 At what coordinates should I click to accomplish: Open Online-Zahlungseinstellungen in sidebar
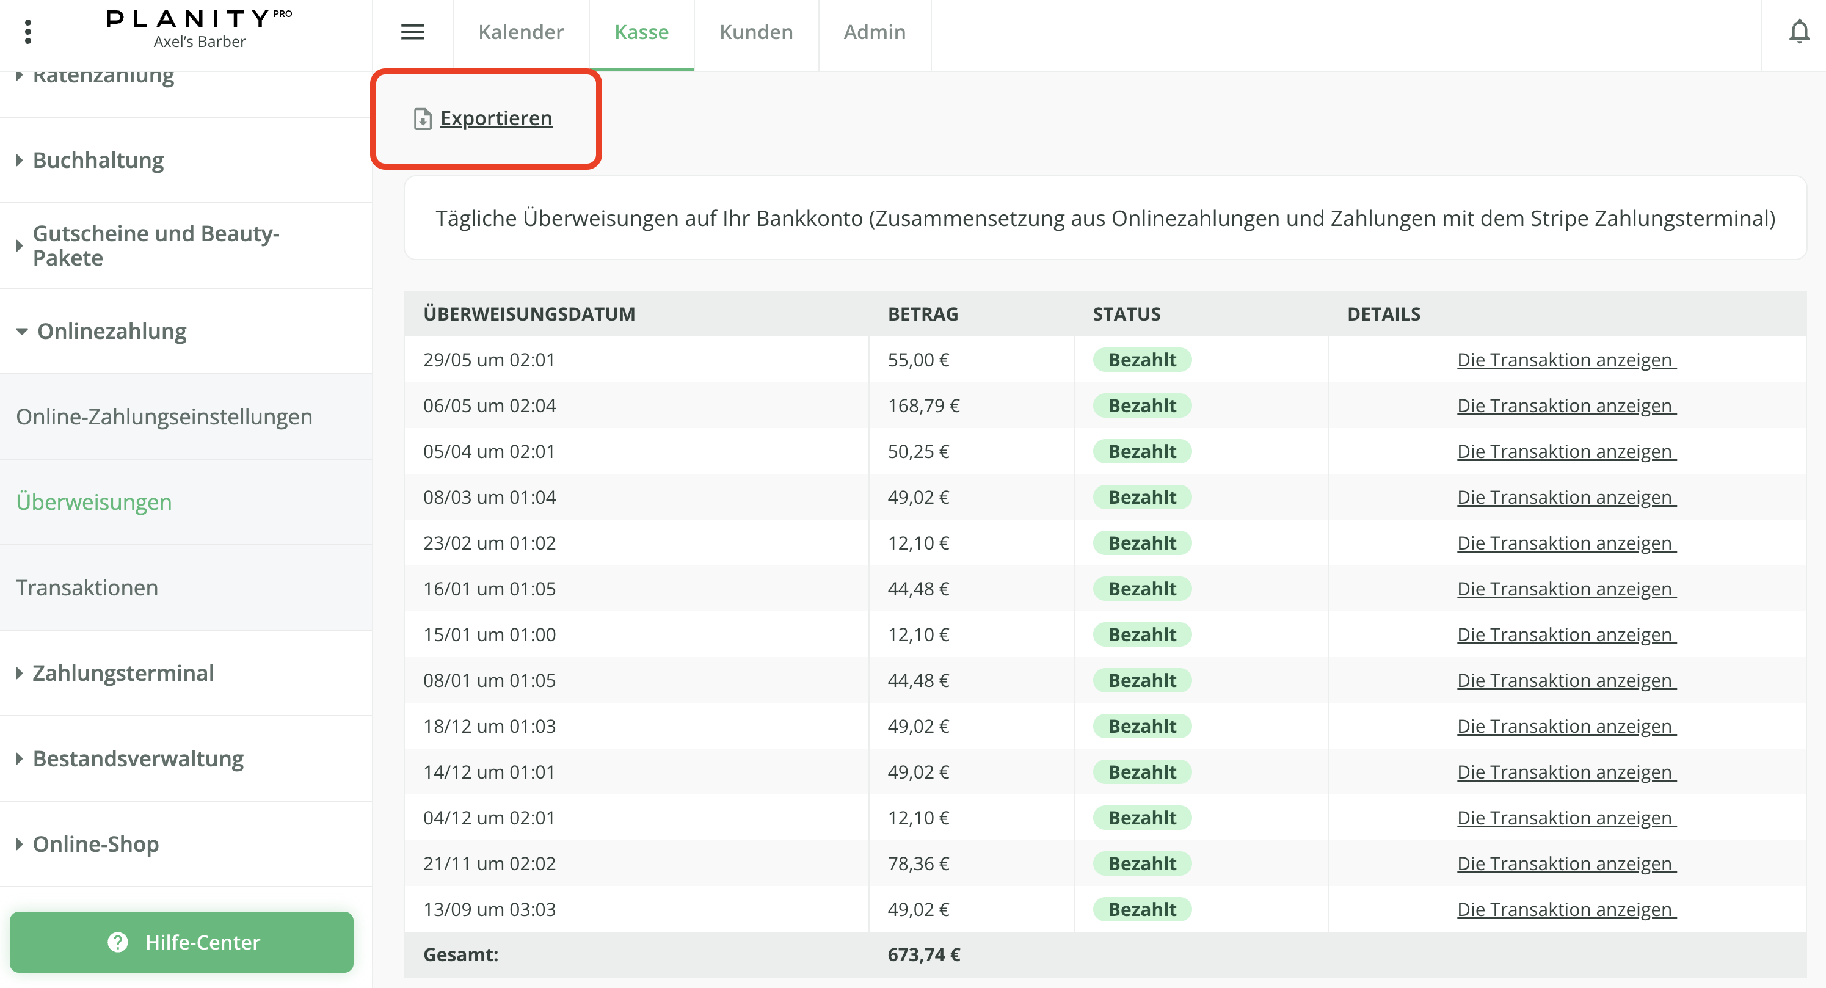[164, 416]
